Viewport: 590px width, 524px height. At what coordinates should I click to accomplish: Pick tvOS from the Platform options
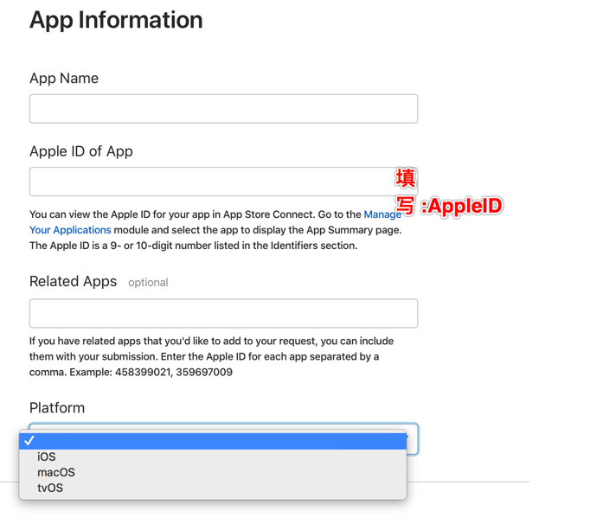[213, 488]
